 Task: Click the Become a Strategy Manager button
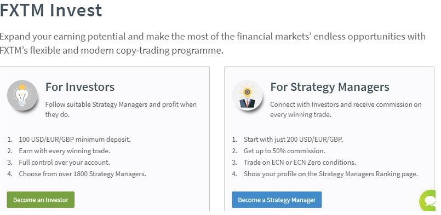277,200
